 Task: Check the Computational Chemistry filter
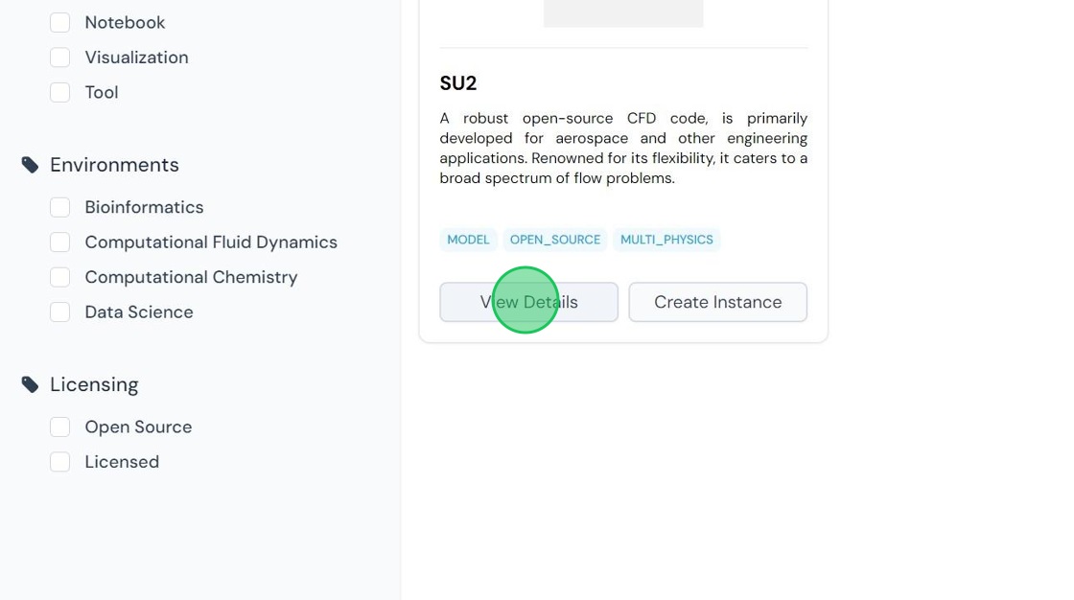[59, 277]
